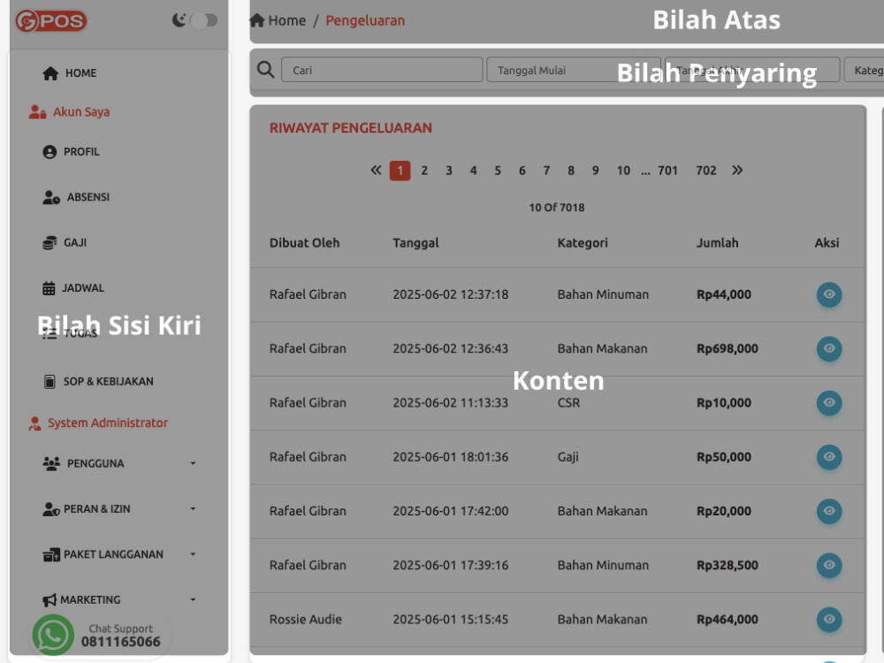Click the Akun Saya section icon
The width and height of the screenshot is (884, 663).
[37, 112]
